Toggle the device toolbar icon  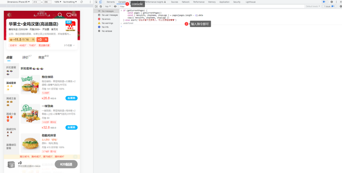pos(100,2)
